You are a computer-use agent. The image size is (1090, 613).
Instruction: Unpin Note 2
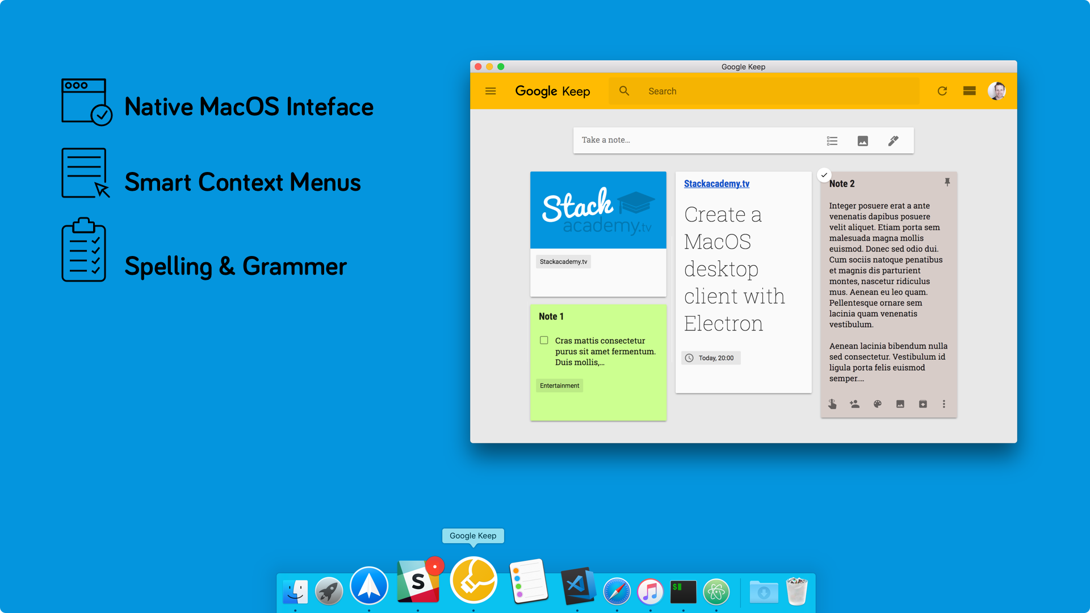coord(947,182)
